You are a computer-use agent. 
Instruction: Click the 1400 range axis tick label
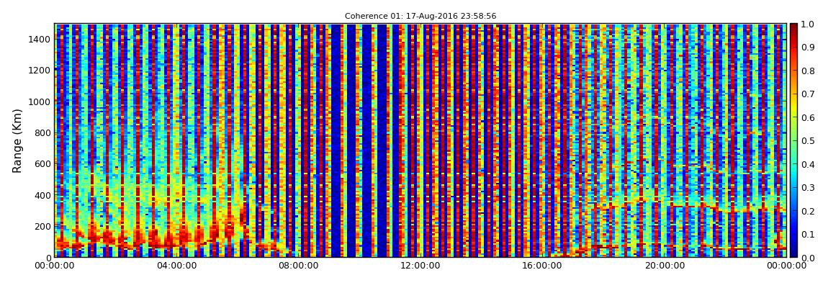tap(40, 39)
